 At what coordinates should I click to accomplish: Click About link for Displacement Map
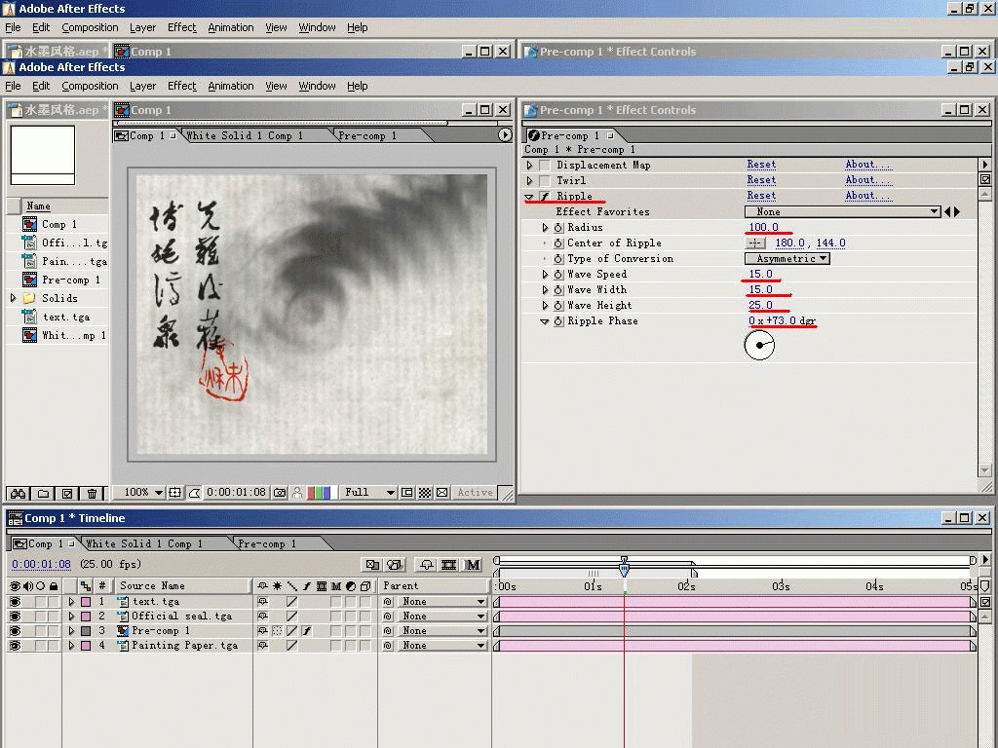coord(868,164)
